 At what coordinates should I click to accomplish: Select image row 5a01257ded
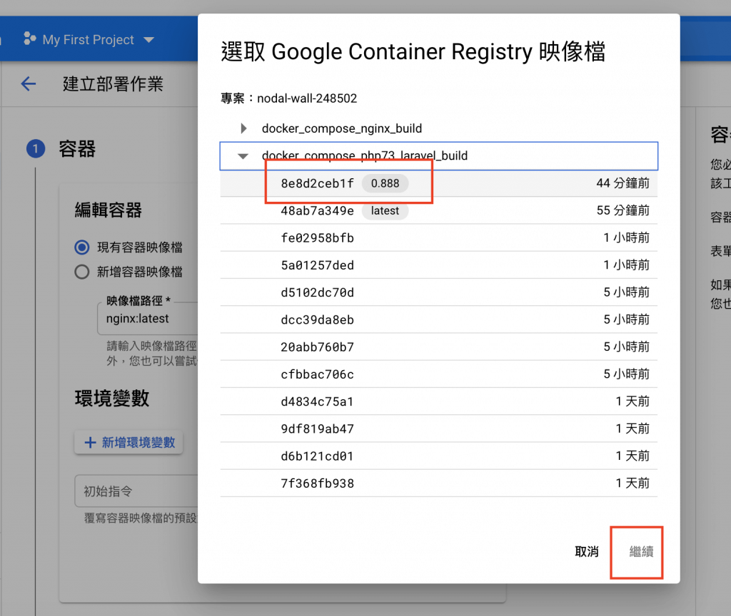pyautogui.click(x=439, y=265)
